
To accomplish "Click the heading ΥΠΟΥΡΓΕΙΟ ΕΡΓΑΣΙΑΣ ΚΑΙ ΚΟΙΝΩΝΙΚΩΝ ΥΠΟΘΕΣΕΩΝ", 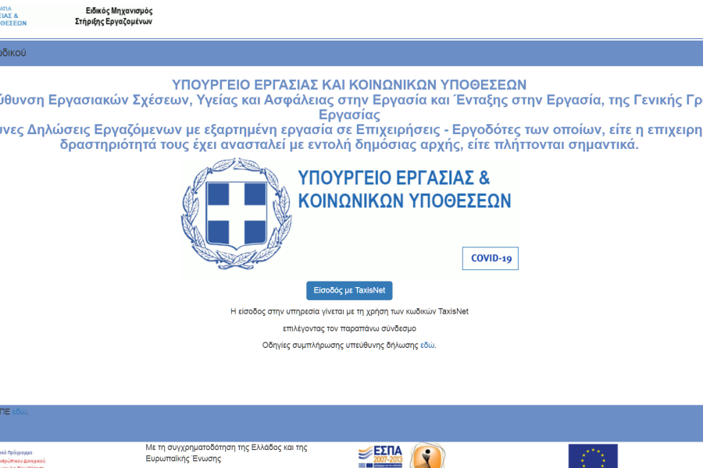I will 349,85.
